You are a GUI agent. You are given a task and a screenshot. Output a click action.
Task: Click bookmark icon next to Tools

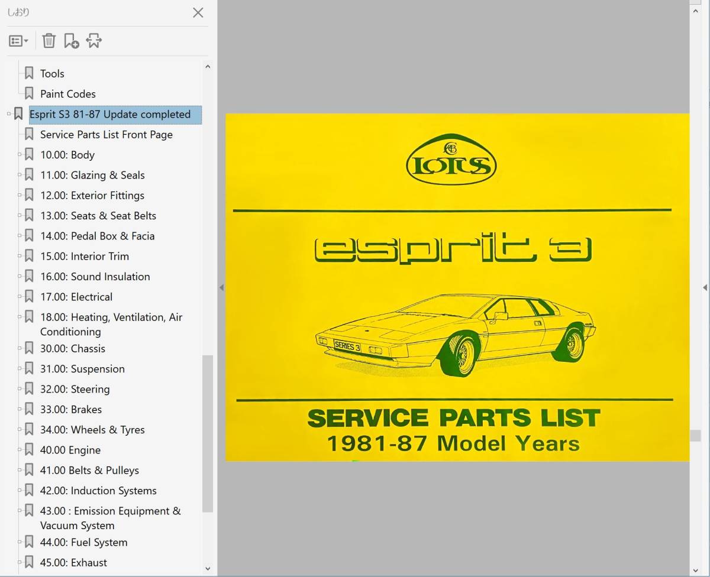click(x=29, y=74)
